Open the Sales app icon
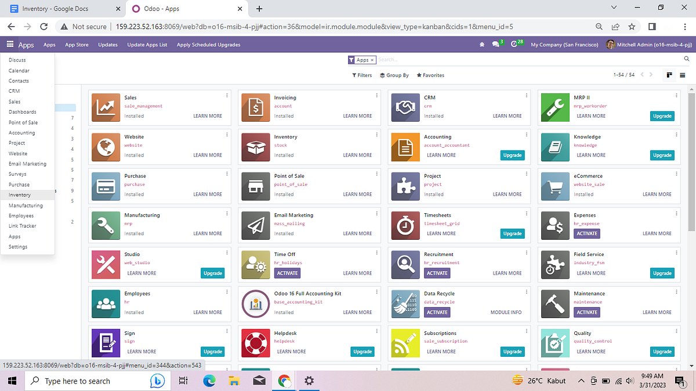The height and width of the screenshot is (391, 696). point(106,108)
